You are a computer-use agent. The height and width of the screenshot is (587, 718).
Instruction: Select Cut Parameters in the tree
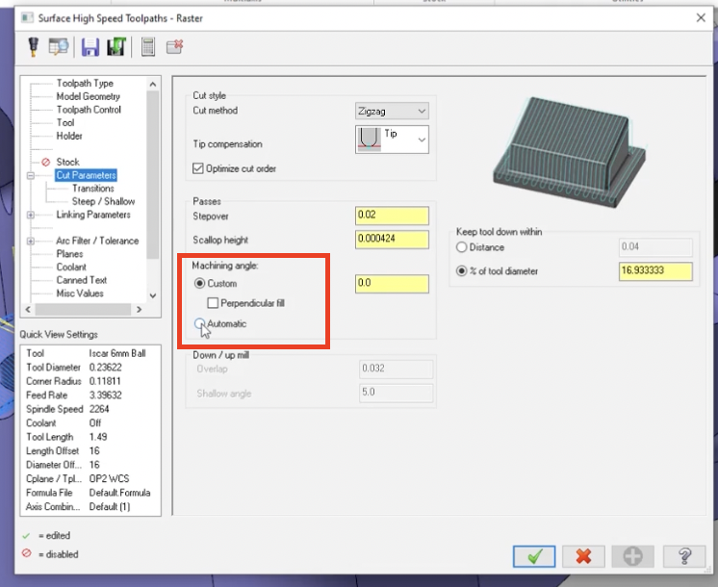point(86,175)
